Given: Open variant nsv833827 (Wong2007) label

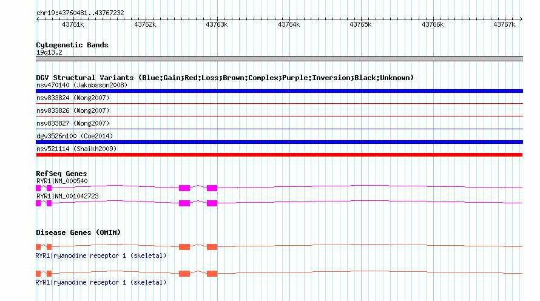Looking at the screenshot, I should 73,123.
